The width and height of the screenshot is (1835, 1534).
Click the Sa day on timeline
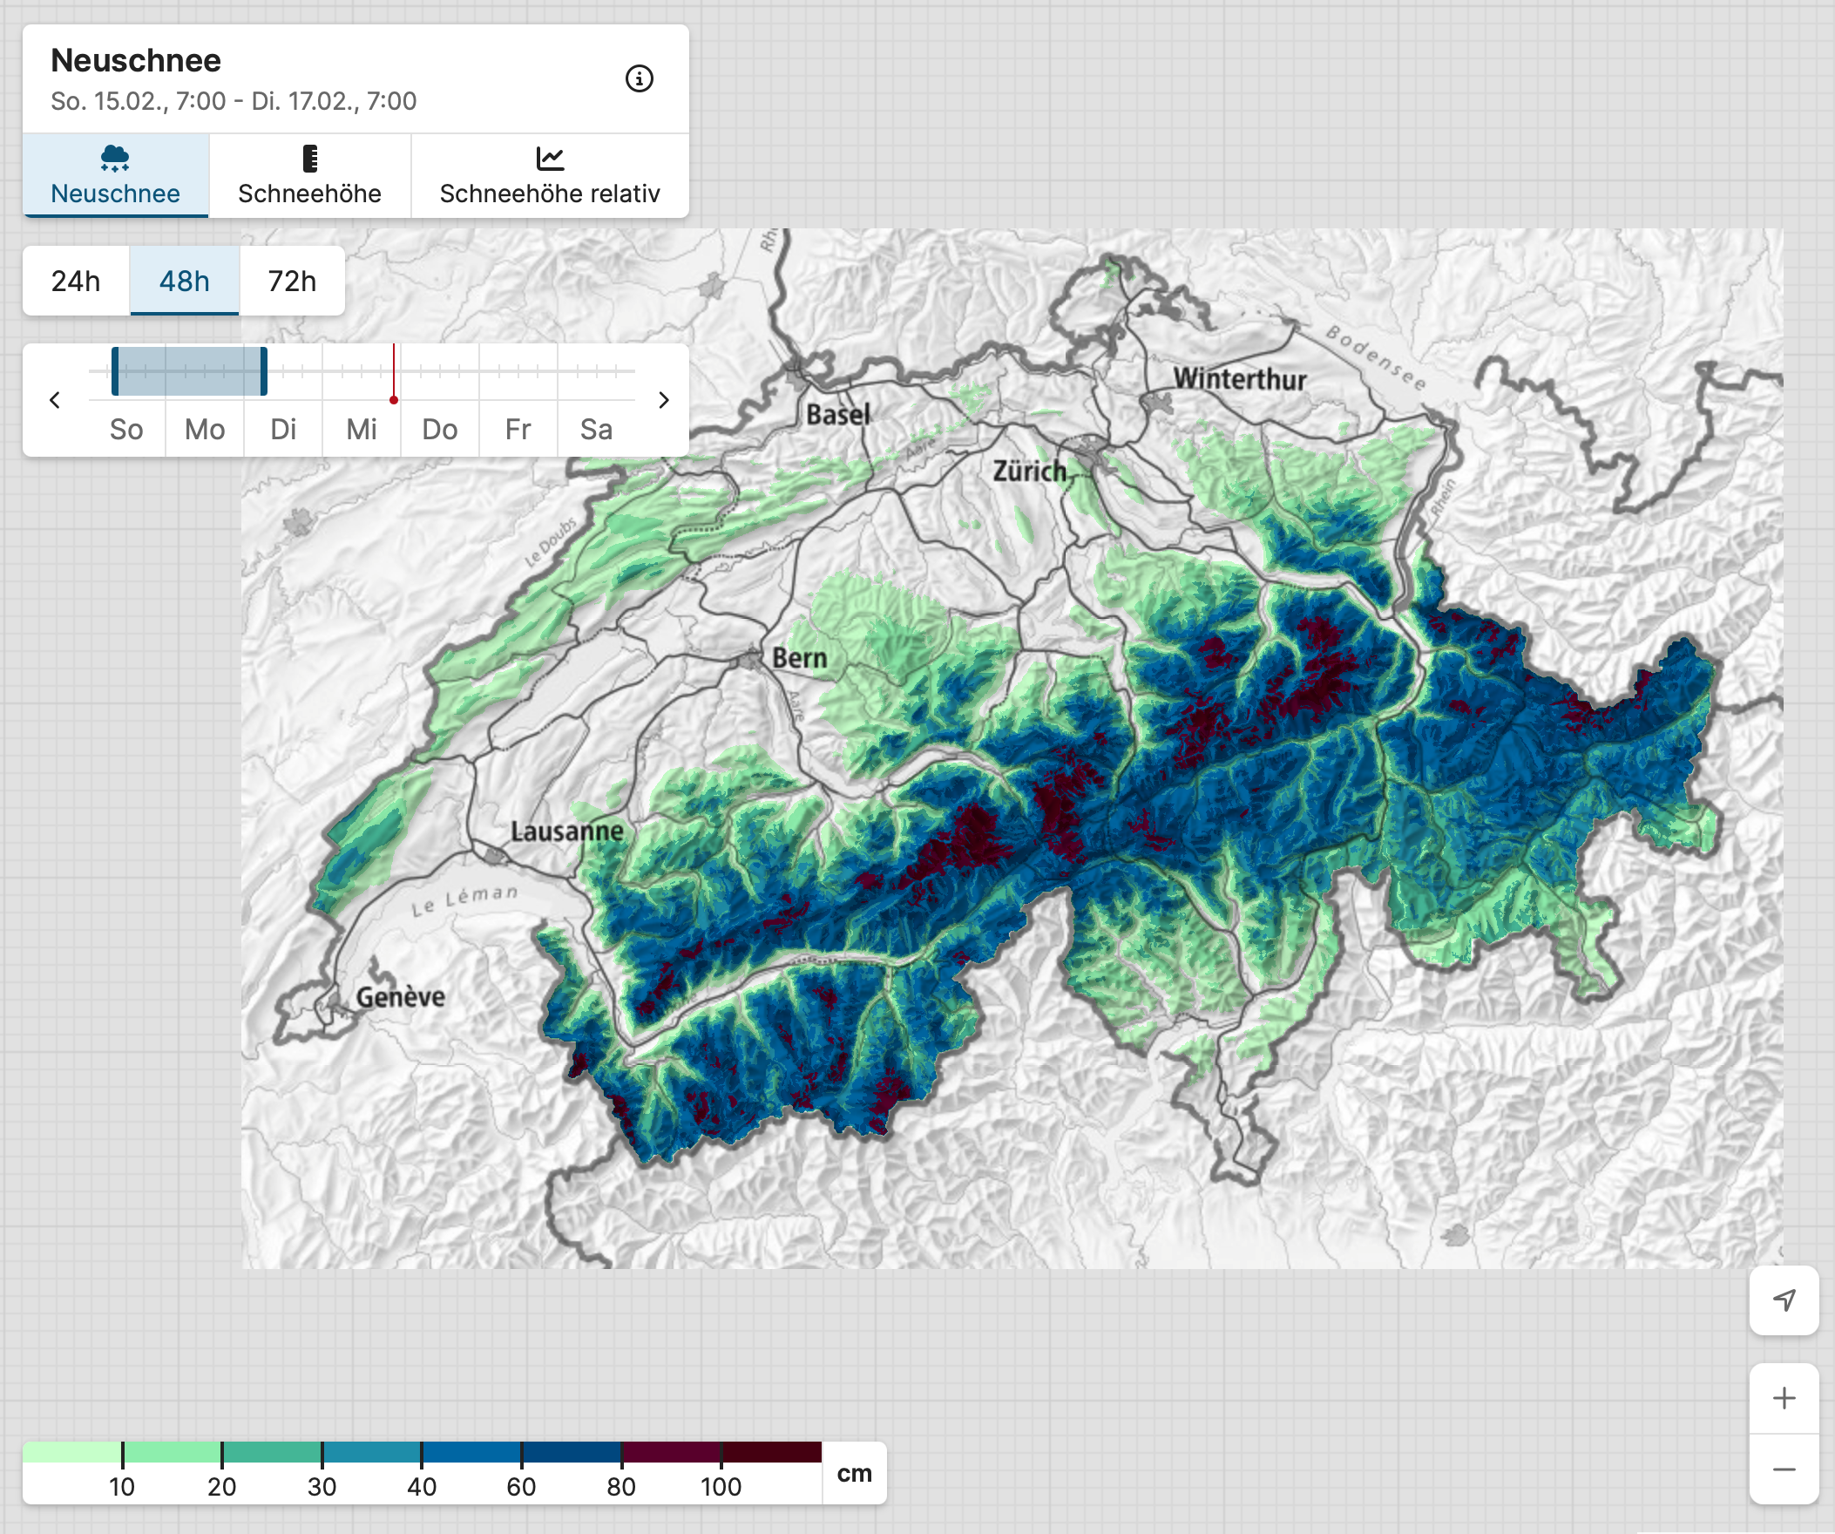point(596,429)
